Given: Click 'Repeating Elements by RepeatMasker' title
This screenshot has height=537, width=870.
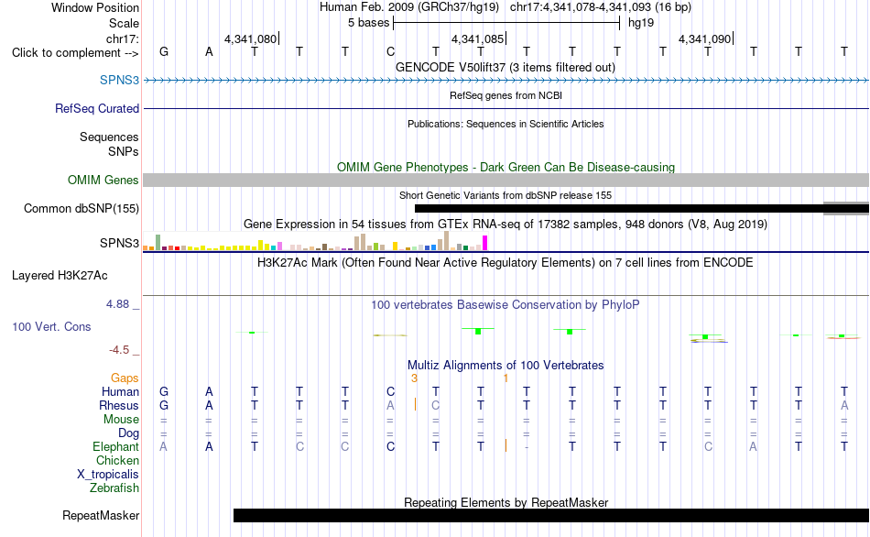Looking at the screenshot, I should tap(506, 502).
